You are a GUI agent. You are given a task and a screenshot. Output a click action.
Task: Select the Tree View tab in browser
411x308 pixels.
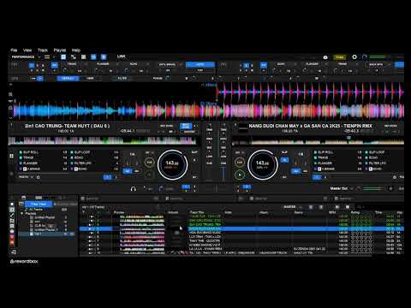39,204
